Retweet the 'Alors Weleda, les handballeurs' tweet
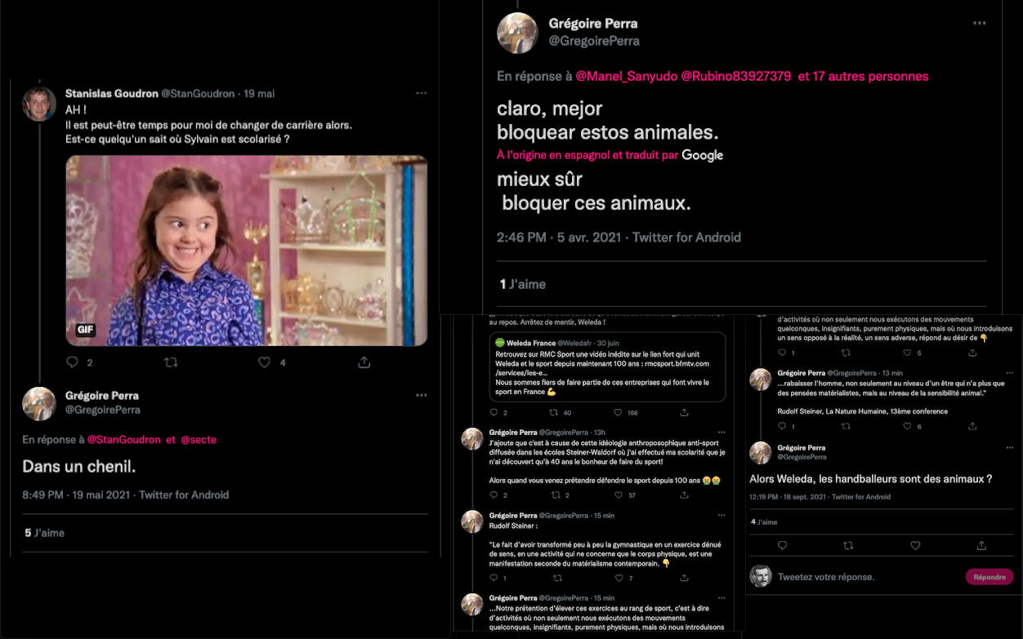Viewport: 1023px width, 639px height. coord(848,545)
